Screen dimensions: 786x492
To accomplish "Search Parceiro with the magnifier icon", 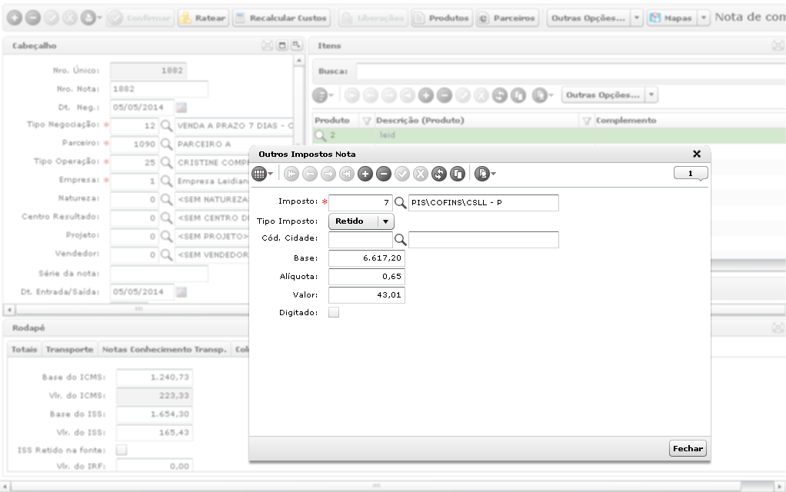I will coord(166,145).
